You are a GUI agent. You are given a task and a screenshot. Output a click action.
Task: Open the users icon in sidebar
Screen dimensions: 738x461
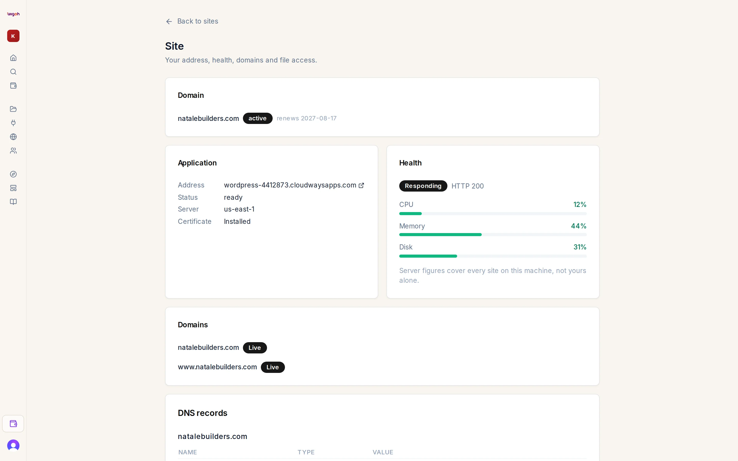(13, 151)
